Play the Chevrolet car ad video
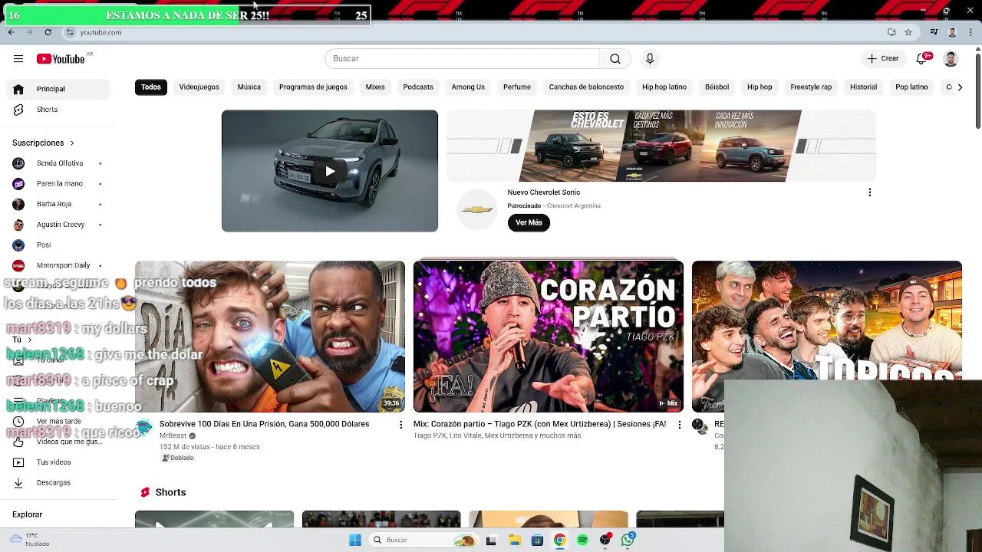The height and width of the screenshot is (552, 982). pyautogui.click(x=330, y=171)
